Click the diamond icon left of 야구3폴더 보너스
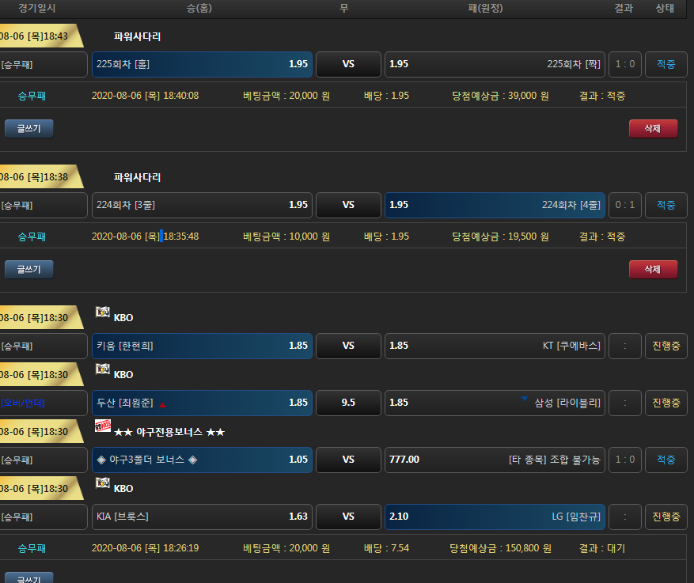This screenshot has width=694, height=583. 100,460
